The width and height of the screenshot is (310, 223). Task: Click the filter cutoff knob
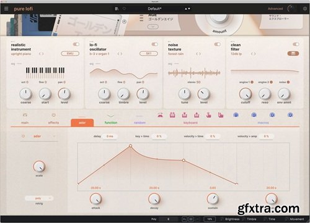[x=246, y=94]
